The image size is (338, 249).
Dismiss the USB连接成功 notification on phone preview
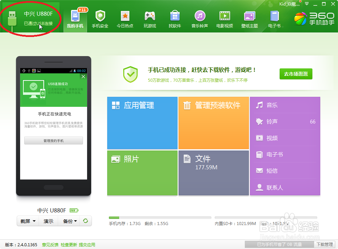(83, 77)
